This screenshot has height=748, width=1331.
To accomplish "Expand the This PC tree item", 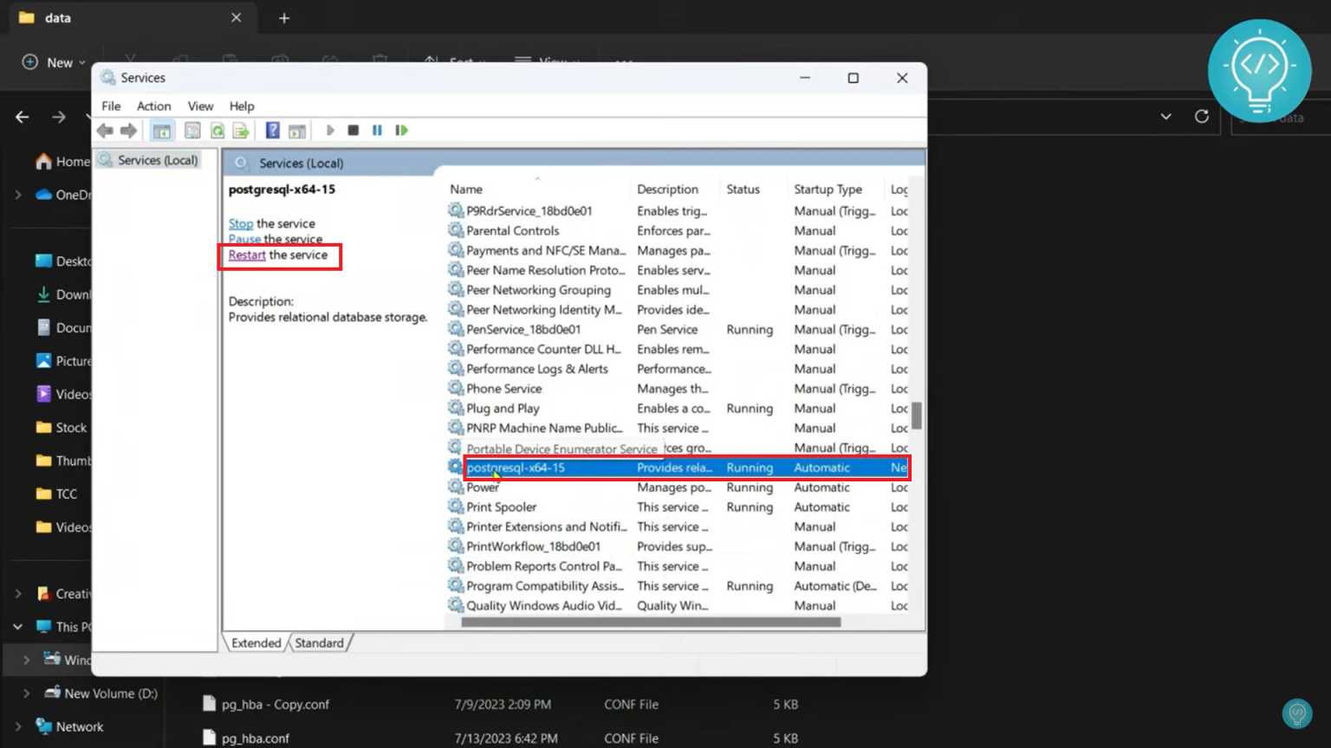I will pyautogui.click(x=17, y=626).
